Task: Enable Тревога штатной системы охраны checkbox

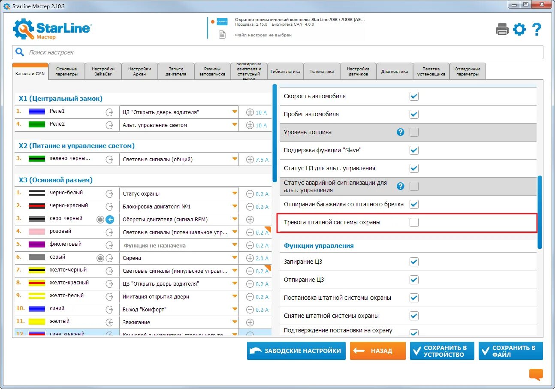Action: (x=414, y=222)
